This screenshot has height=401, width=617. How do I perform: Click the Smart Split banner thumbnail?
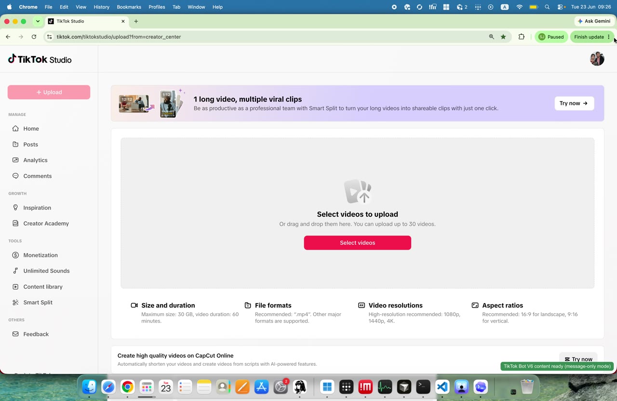152,103
